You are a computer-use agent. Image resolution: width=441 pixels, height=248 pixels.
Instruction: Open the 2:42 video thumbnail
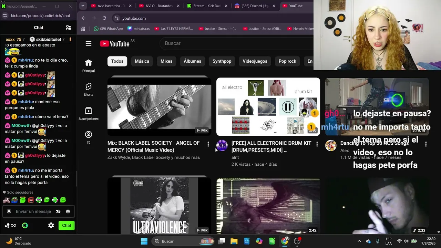[268, 206]
